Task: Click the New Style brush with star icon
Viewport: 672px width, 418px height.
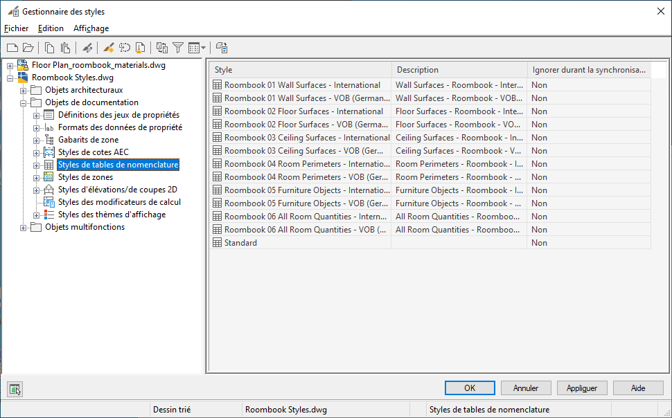Action: click(x=109, y=48)
